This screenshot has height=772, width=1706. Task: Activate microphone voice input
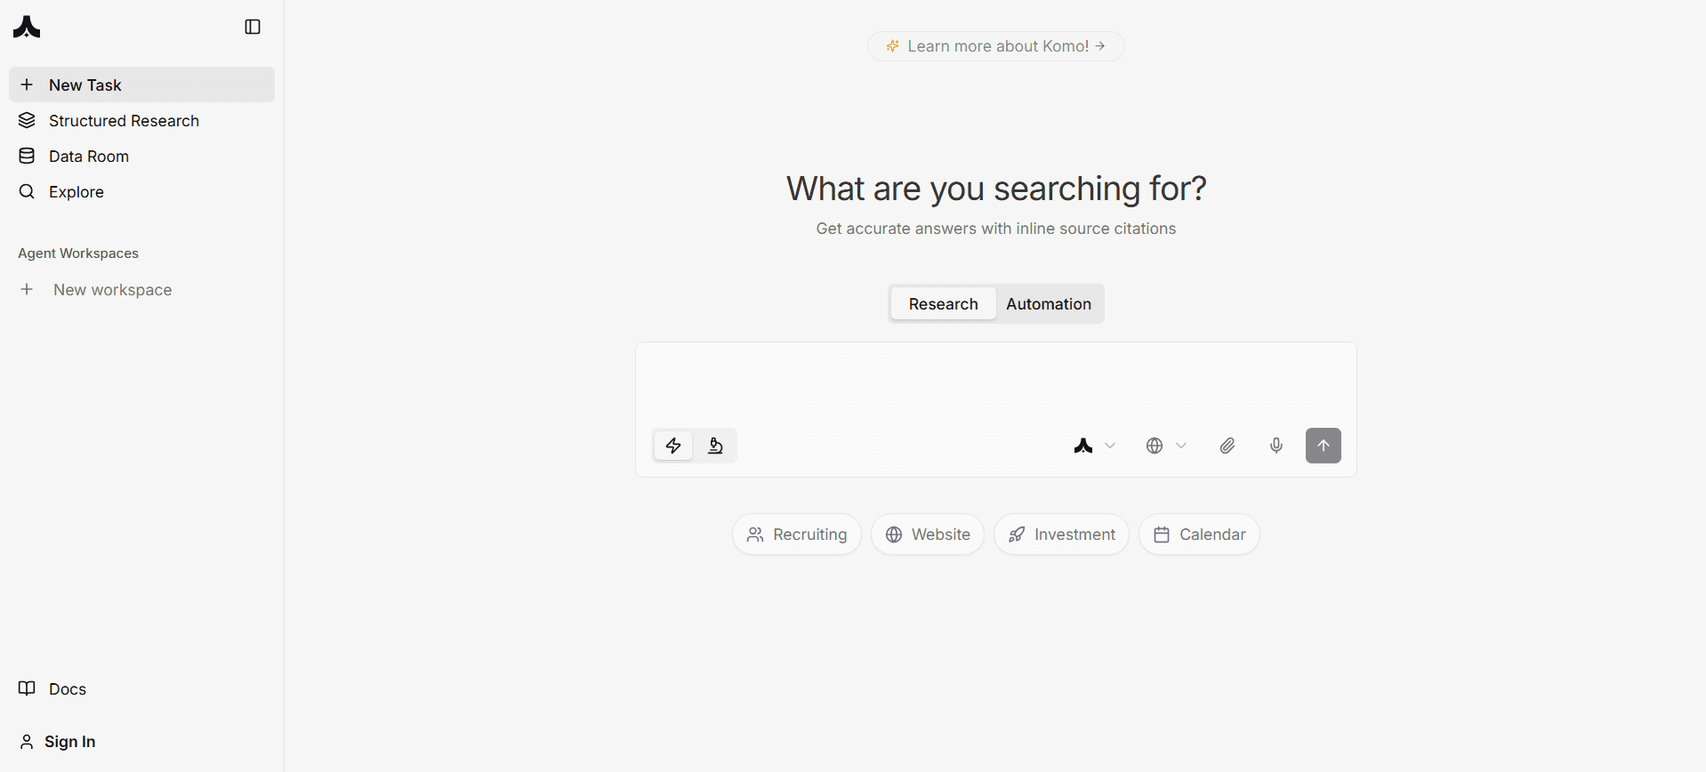click(1276, 446)
